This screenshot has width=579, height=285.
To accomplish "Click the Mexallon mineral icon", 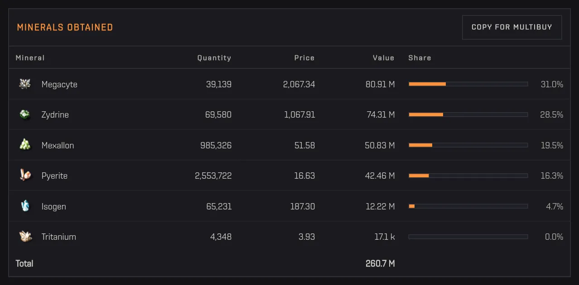I will pyautogui.click(x=25, y=145).
